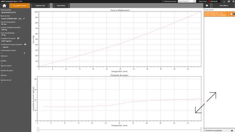Click + Ajouter Test button
Screen dimensions: 235x132
pos(40,6)
